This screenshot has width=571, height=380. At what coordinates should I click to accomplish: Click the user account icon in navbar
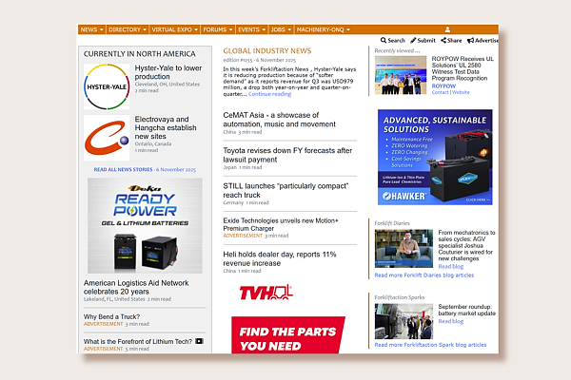point(448,29)
